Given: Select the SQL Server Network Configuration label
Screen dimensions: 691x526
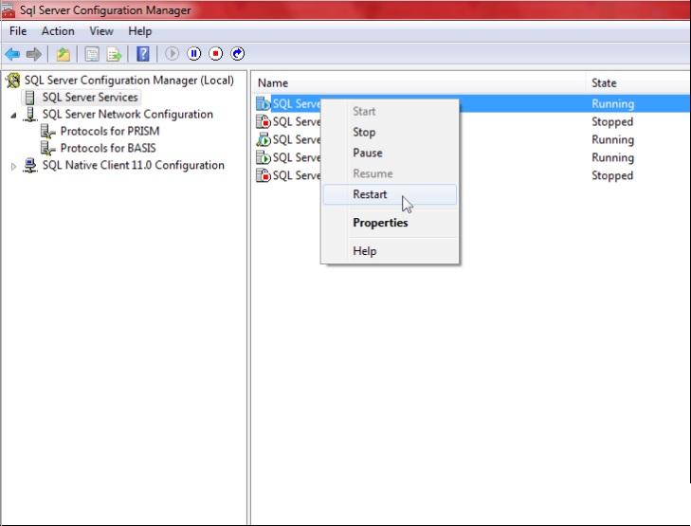Looking at the screenshot, I should pyautogui.click(x=128, y=115).
